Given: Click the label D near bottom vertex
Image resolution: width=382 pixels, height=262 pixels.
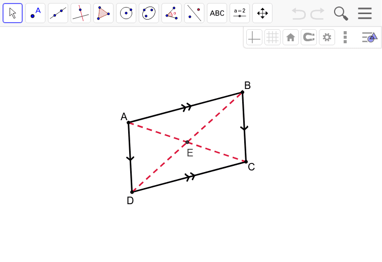Looking at the screenshot, I should pyautogui.click(x=130, y=201).
